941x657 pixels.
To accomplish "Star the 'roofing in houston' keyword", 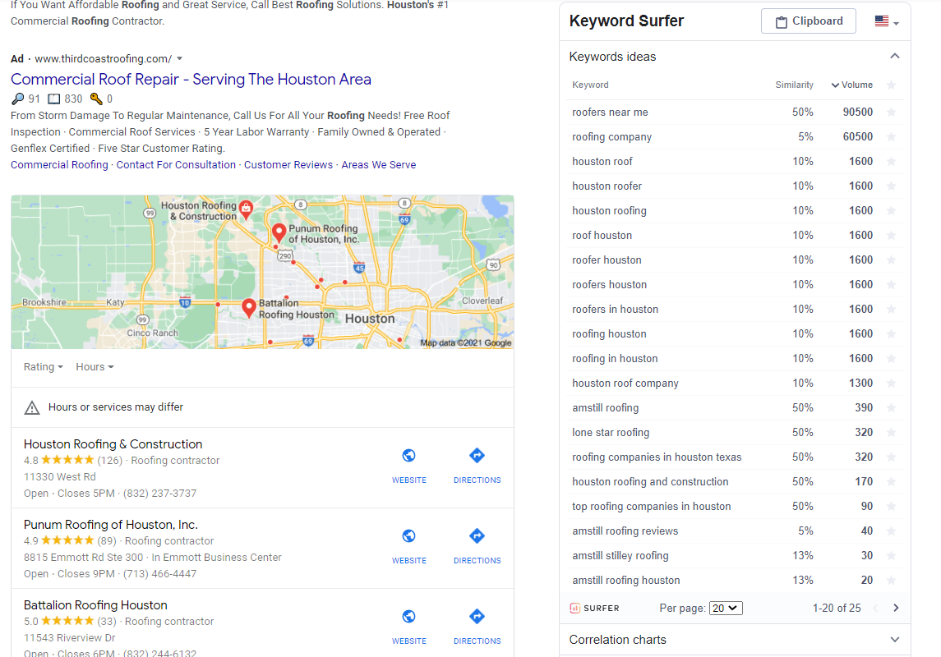I will 891,358.
